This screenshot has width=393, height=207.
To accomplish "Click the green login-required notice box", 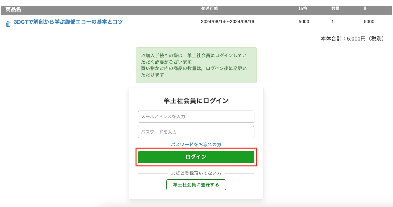I will click(196, 65).
